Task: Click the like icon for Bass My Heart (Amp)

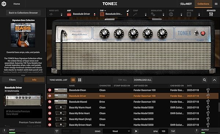Action: (208, 119)
